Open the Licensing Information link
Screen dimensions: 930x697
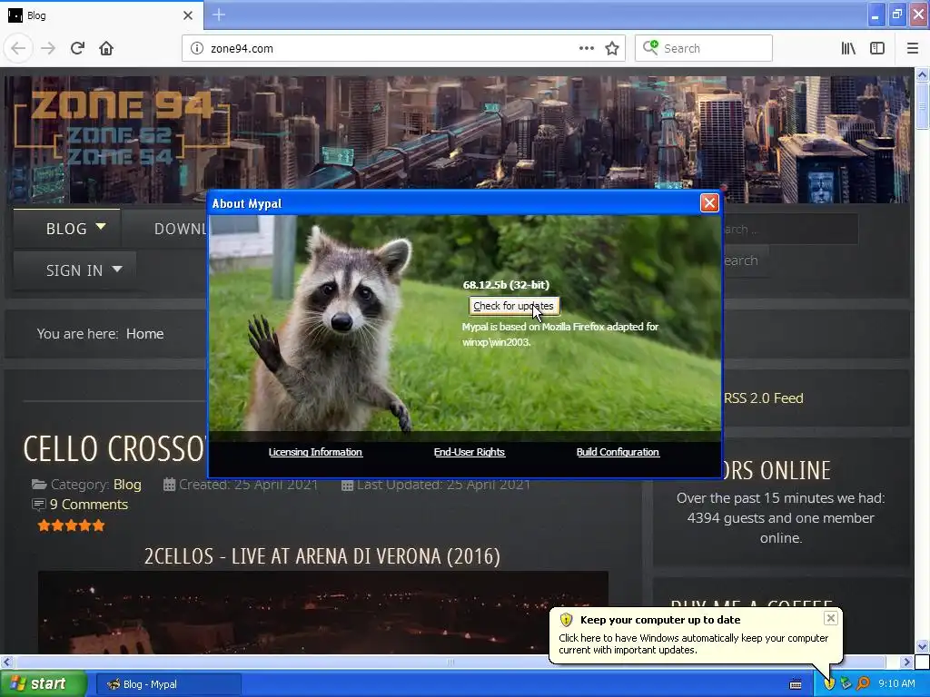(x=315, y=452)
